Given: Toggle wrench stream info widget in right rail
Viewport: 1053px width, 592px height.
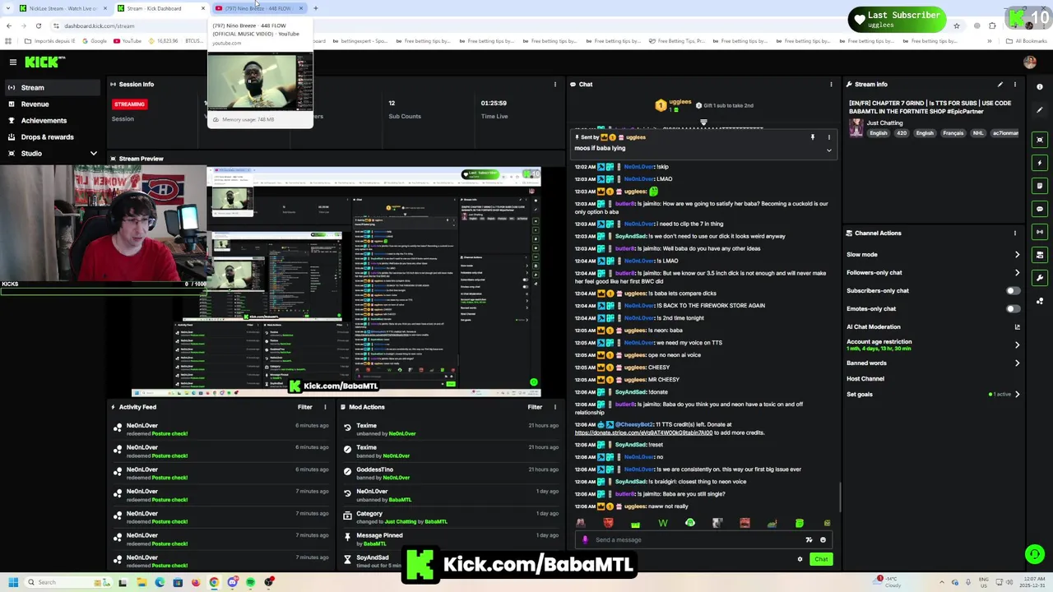Looking at the screenshot, I should point(1040,278).
